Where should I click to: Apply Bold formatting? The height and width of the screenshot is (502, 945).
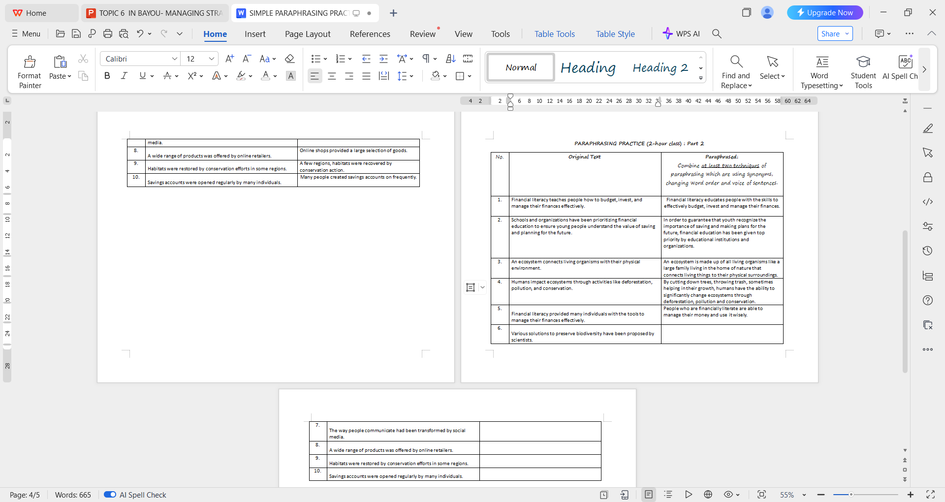point(107,76)
